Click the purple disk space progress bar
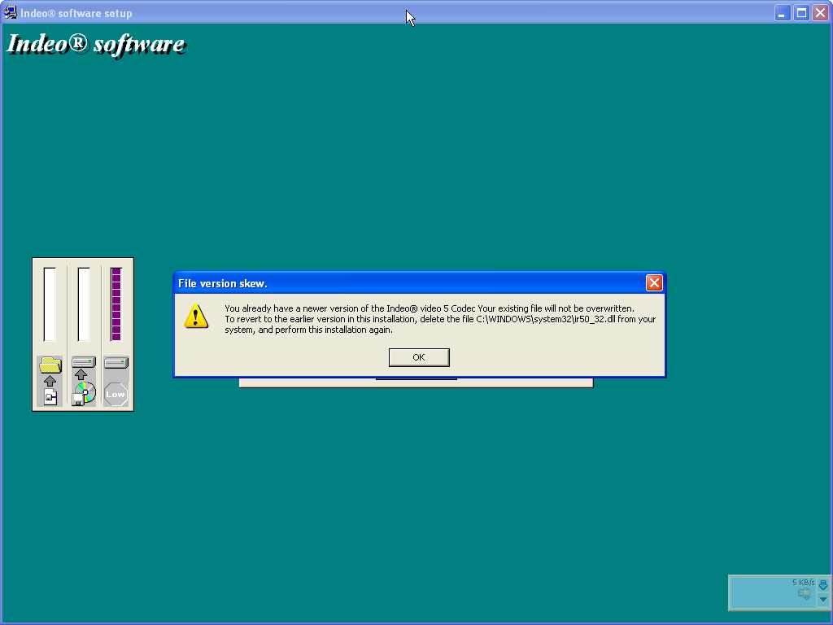Image resolution: width=833 pixels, height=625 pixels. point(116,304)
